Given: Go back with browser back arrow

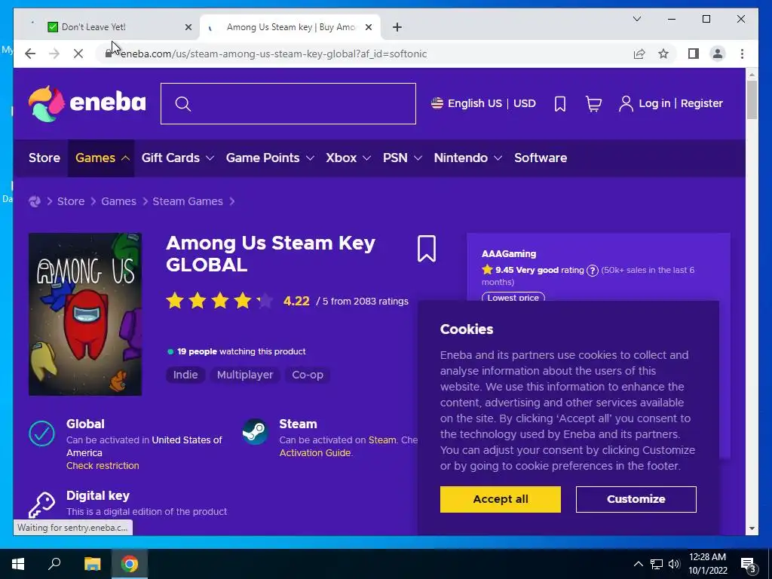Looking at the screenshot, I should pos(30,54).
